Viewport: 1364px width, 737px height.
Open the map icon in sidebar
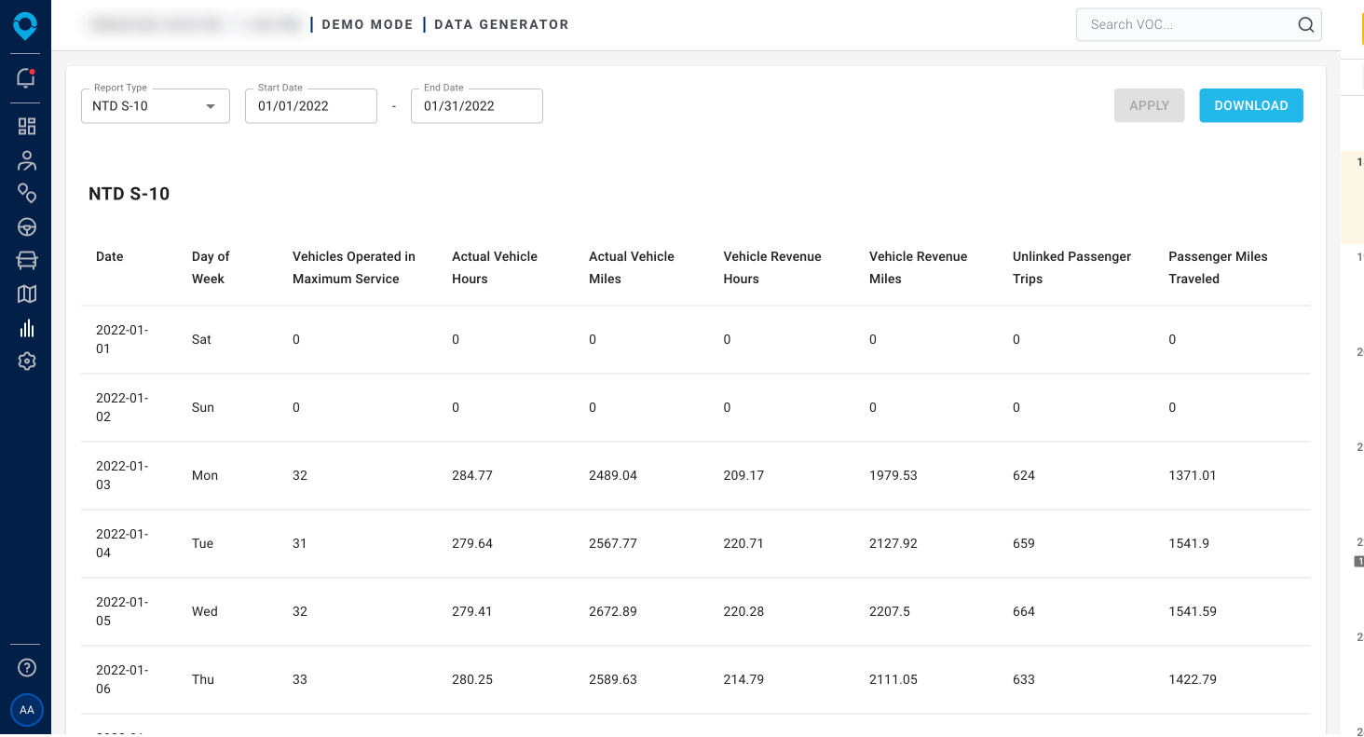pyautogui.click(x=26, y=294)
